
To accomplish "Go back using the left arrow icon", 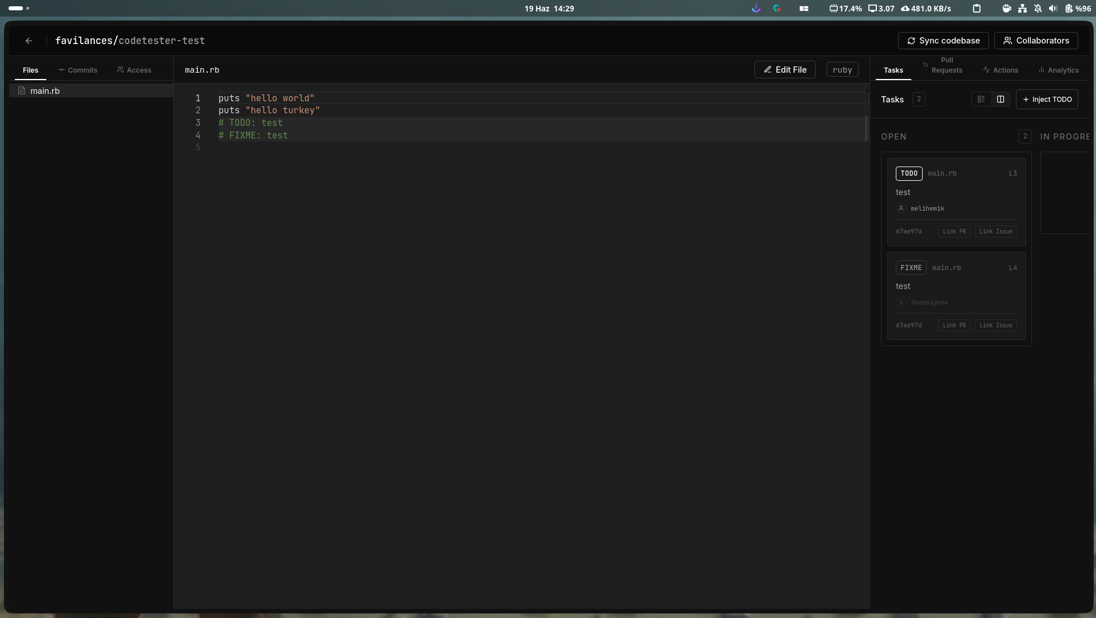I will [29, 41].
